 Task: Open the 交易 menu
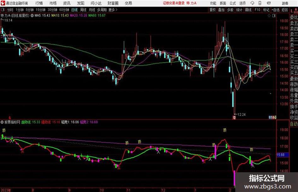click(x=128, y=3)
